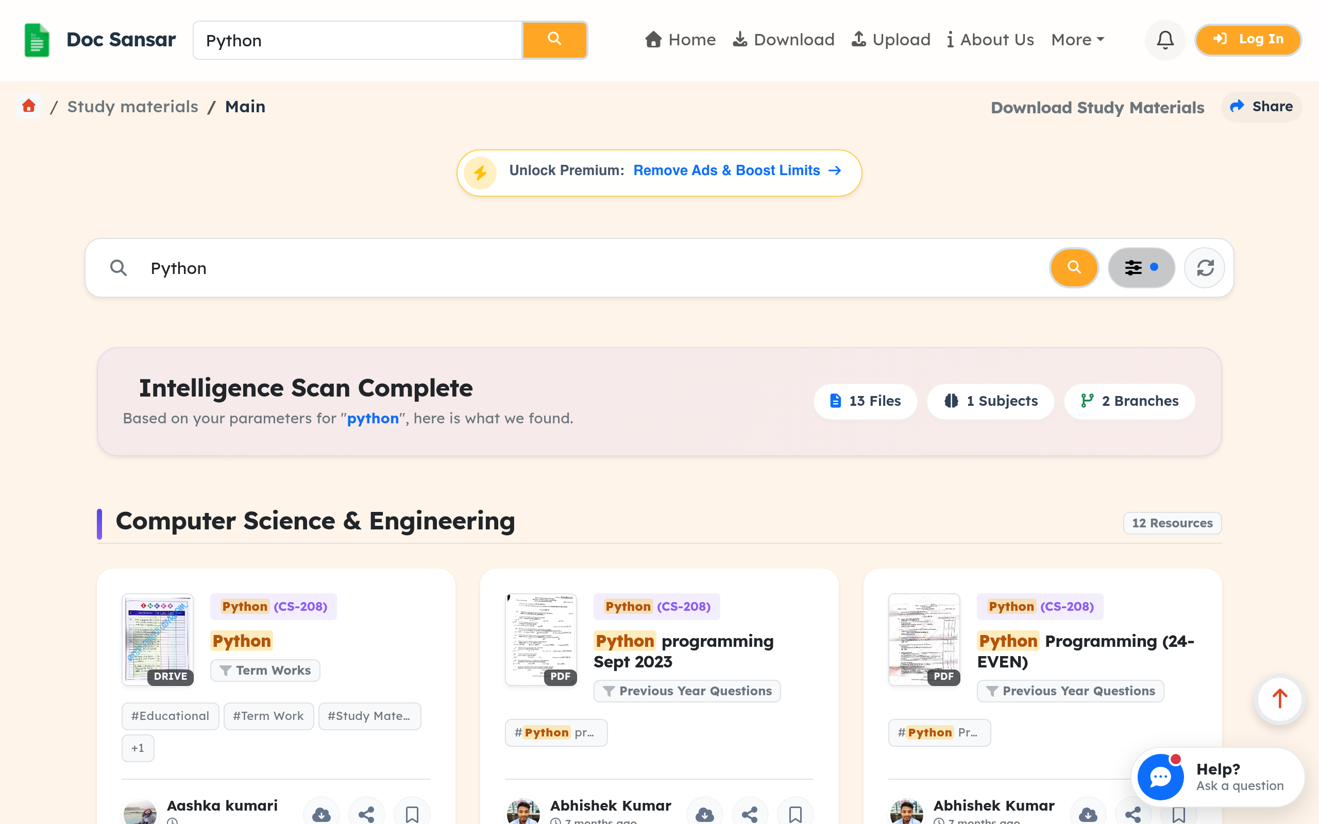Go to the Download menu item
Viewport: 1319px width, 824px height.
click(783, 40)
